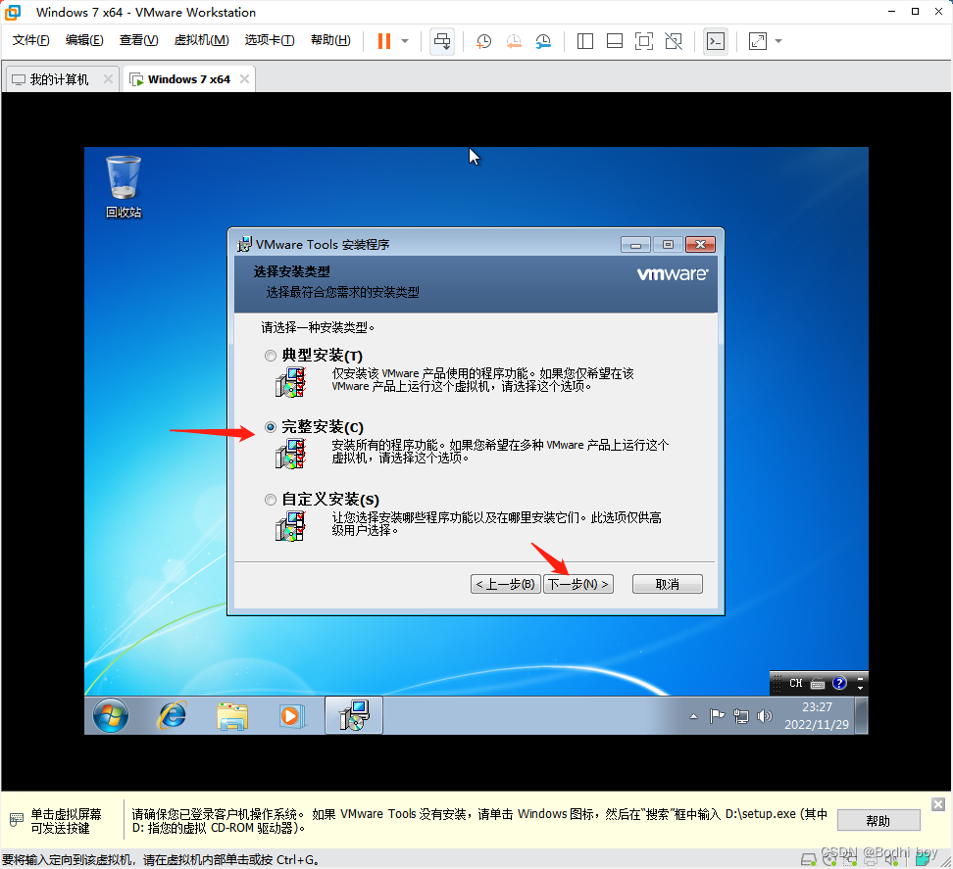
Task: Click the stretch guest display icon
Action: tap(757, 41)
